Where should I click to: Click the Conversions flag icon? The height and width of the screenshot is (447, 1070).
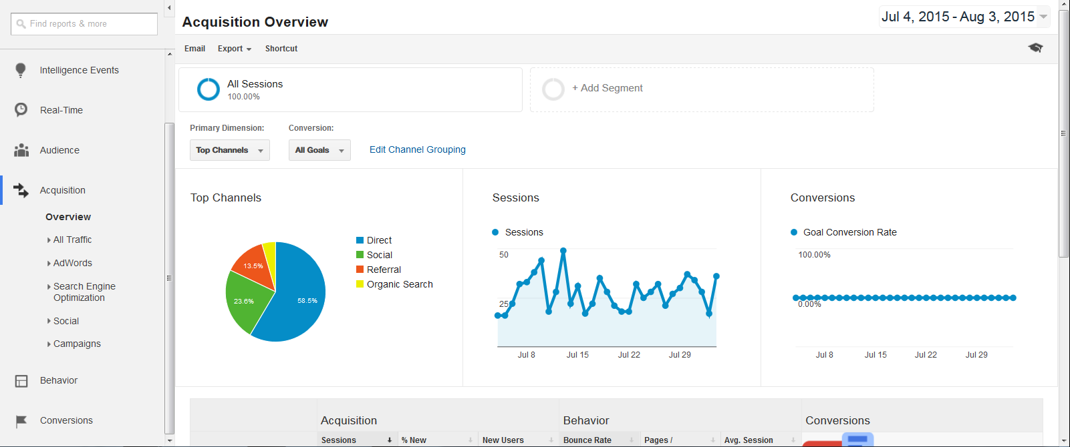tap(21, 421)
